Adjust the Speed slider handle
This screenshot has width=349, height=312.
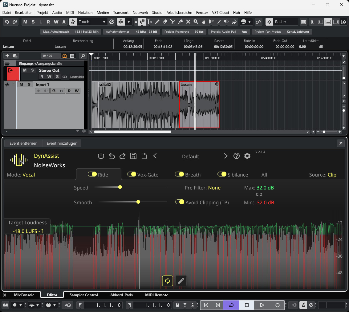click(x=120, y=187)
